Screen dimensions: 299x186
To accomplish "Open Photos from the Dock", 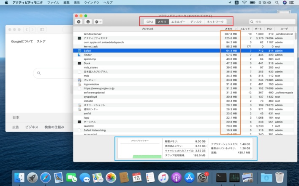I will click(111, 178).
